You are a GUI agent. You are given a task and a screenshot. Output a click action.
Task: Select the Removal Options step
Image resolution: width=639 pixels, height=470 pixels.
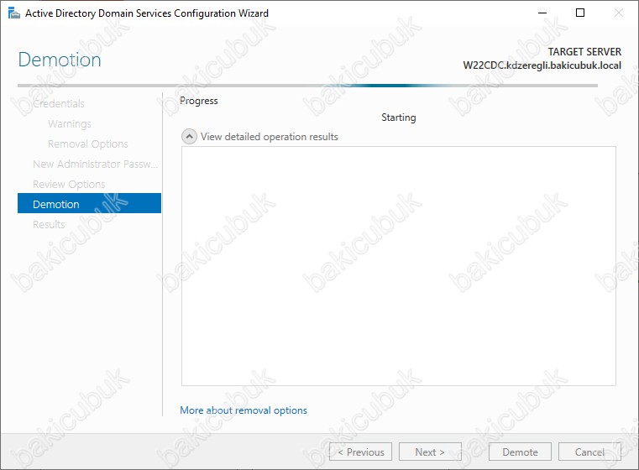(x=87, y=144)
